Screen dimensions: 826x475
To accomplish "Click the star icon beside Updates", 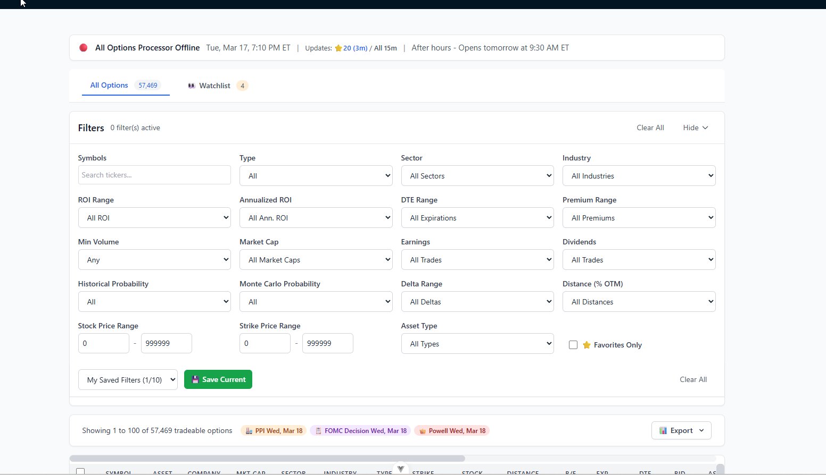I will (338, 48).
